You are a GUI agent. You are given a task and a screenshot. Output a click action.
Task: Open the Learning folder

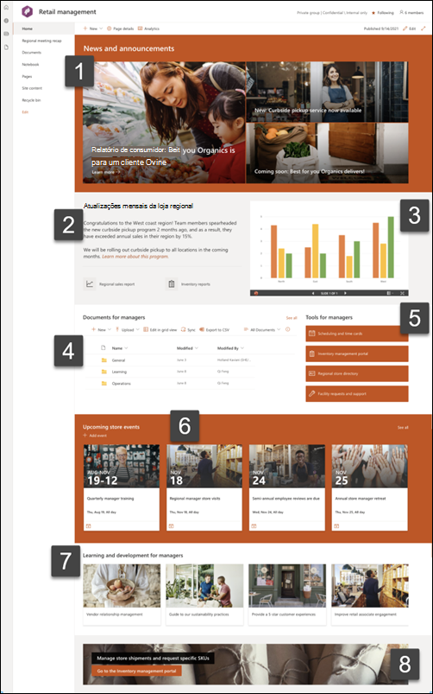pos(119,372)
